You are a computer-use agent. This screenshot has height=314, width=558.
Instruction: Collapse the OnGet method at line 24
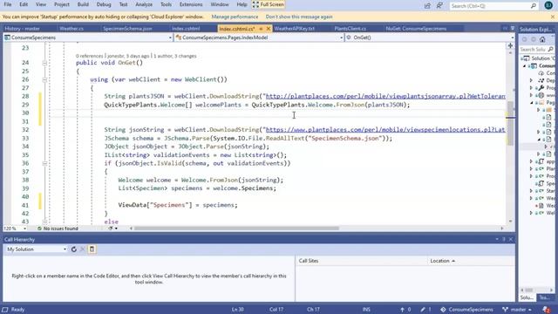coord(44,63)
